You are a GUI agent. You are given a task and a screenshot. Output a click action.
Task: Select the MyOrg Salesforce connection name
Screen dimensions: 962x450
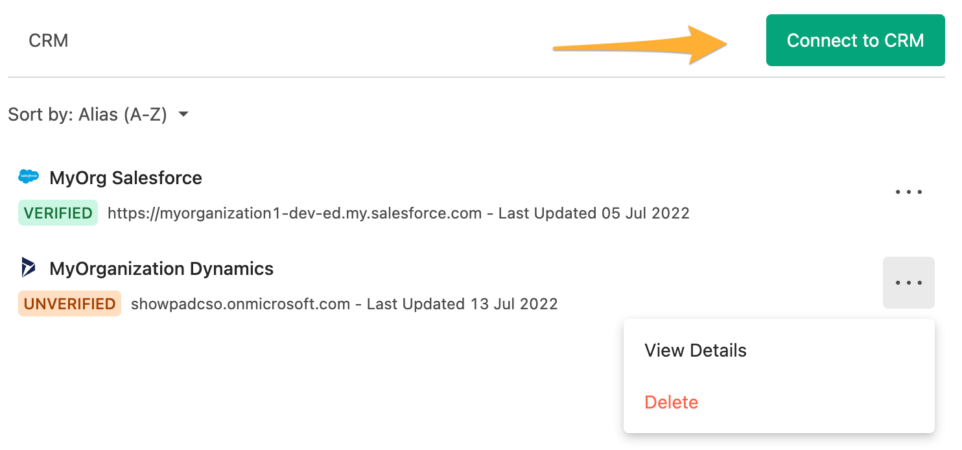coord(126,178)
